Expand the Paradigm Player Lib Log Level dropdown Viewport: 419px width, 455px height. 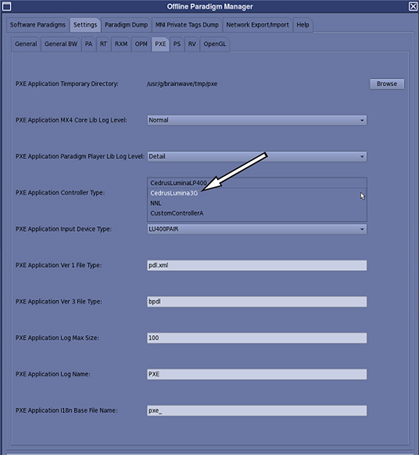(x=256, y=156)
